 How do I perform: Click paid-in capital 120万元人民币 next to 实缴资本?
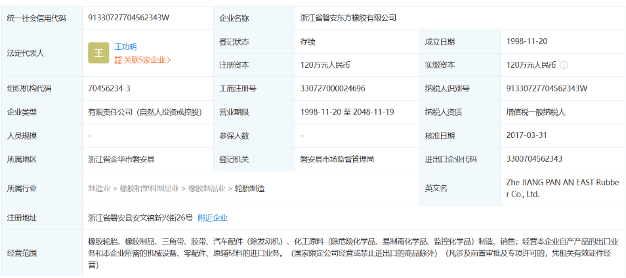(x=531, y=65)
